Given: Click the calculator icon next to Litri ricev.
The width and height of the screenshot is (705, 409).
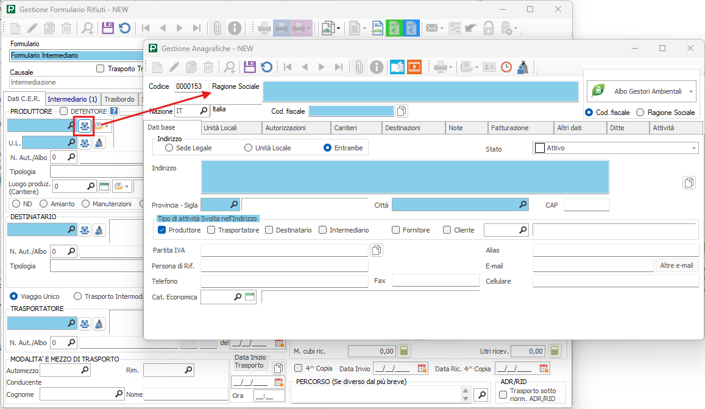Looking at the screenshot, I should [x=553, y=351].
